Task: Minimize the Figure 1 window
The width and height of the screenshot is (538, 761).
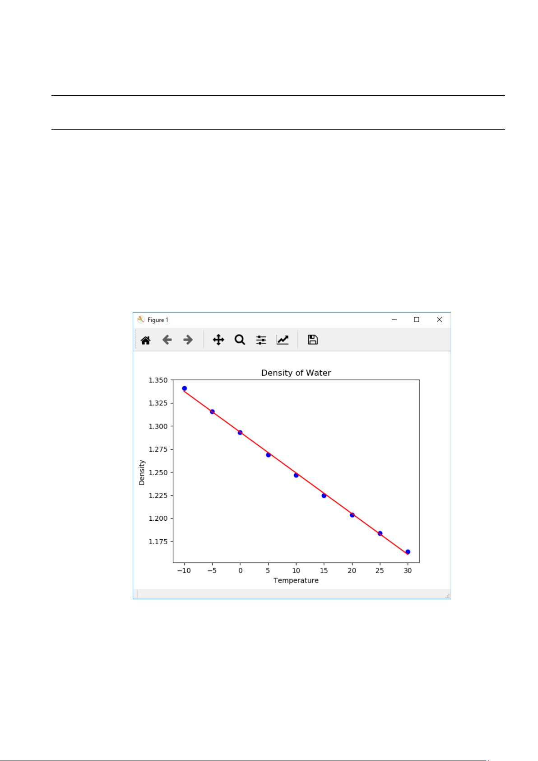Action: 394,320
